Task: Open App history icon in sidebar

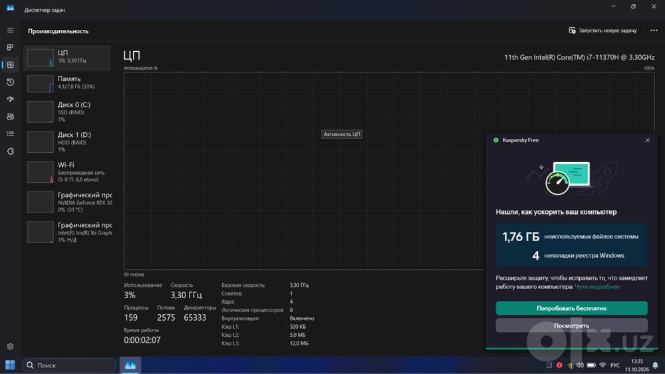Action: [x=10, y=82]
